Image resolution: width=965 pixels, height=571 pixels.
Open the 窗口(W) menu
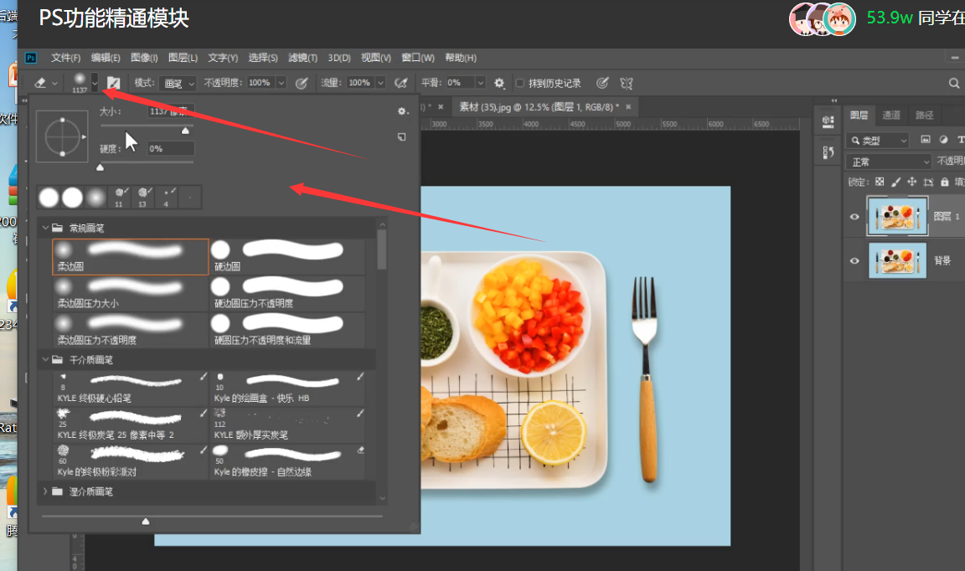pyautogui.click(x=418, y=58)
